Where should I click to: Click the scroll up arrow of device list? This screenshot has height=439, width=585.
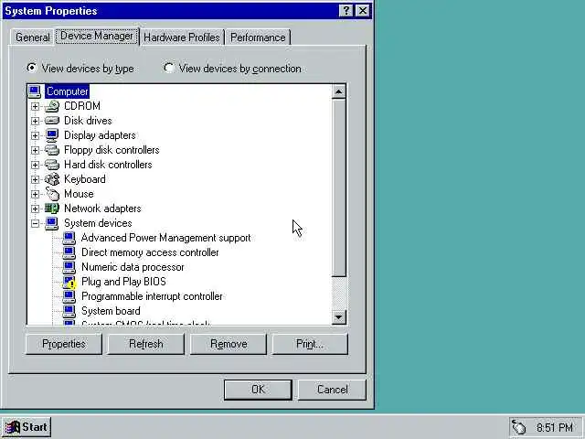(339, 91)
